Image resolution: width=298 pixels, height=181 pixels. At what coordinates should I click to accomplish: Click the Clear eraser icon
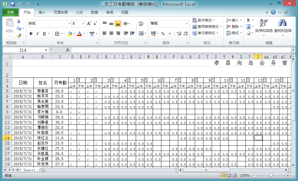[248, 33]
